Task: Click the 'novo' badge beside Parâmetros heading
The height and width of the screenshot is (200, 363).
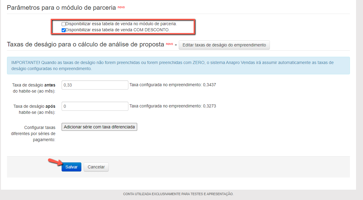Action: pyautogui.click(x=121, y=7)
